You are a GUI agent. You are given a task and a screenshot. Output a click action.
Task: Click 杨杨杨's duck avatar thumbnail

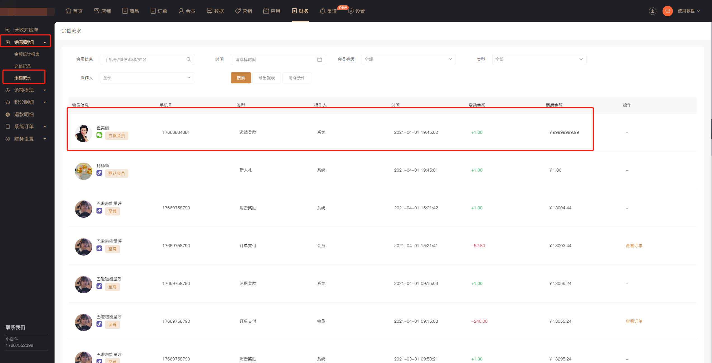pos(83,171)
